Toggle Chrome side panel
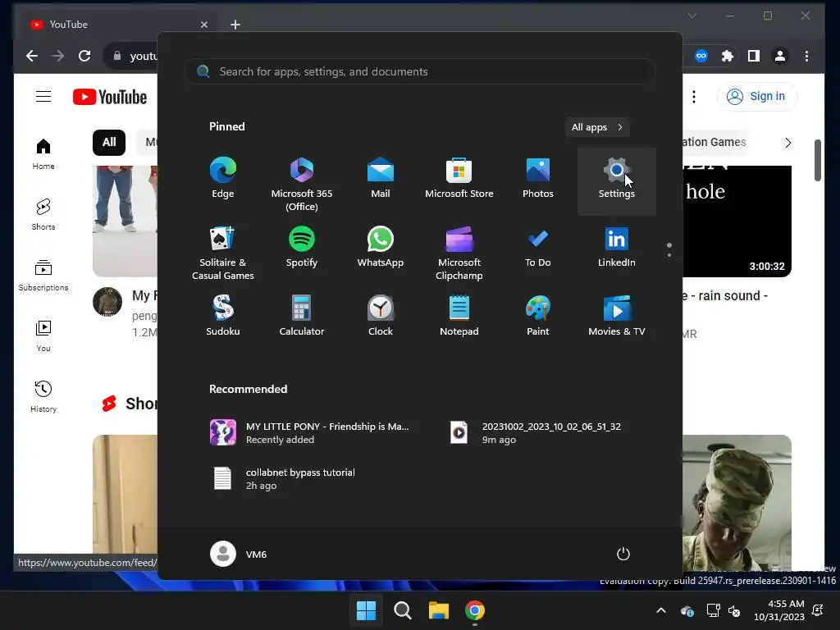 [754, 56]
